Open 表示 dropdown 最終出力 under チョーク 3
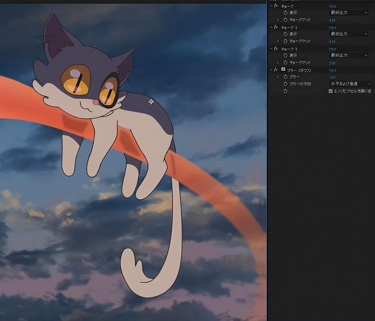 click(349, 55)
